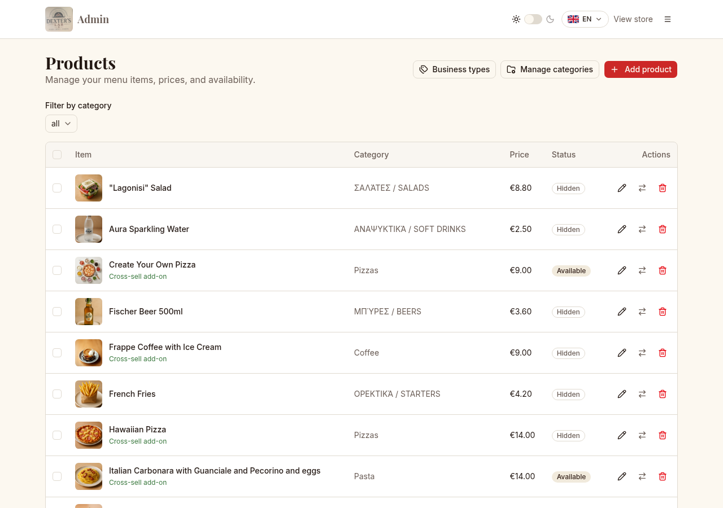This screenshot has height=508, width=723.
Task: Delete Create Your Own Pizza item
Action: tap(663, 270)
